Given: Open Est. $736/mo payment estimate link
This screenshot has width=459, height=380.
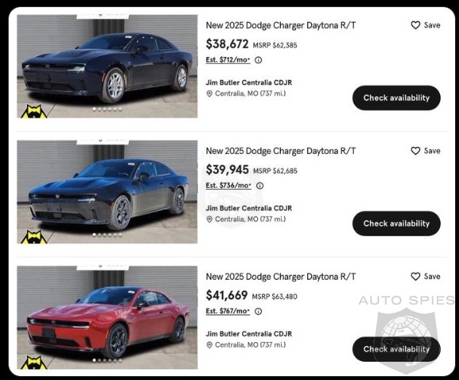Looking at the screenshot, I should pyautogui.click(x=229, y=186).
